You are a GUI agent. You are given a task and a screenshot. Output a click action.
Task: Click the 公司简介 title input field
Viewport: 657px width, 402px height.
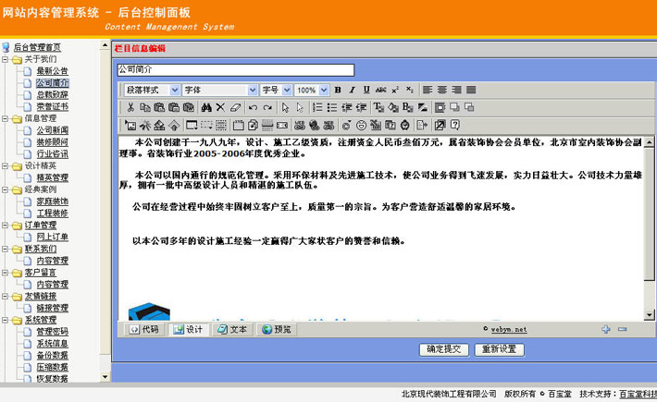coord(235,69)
